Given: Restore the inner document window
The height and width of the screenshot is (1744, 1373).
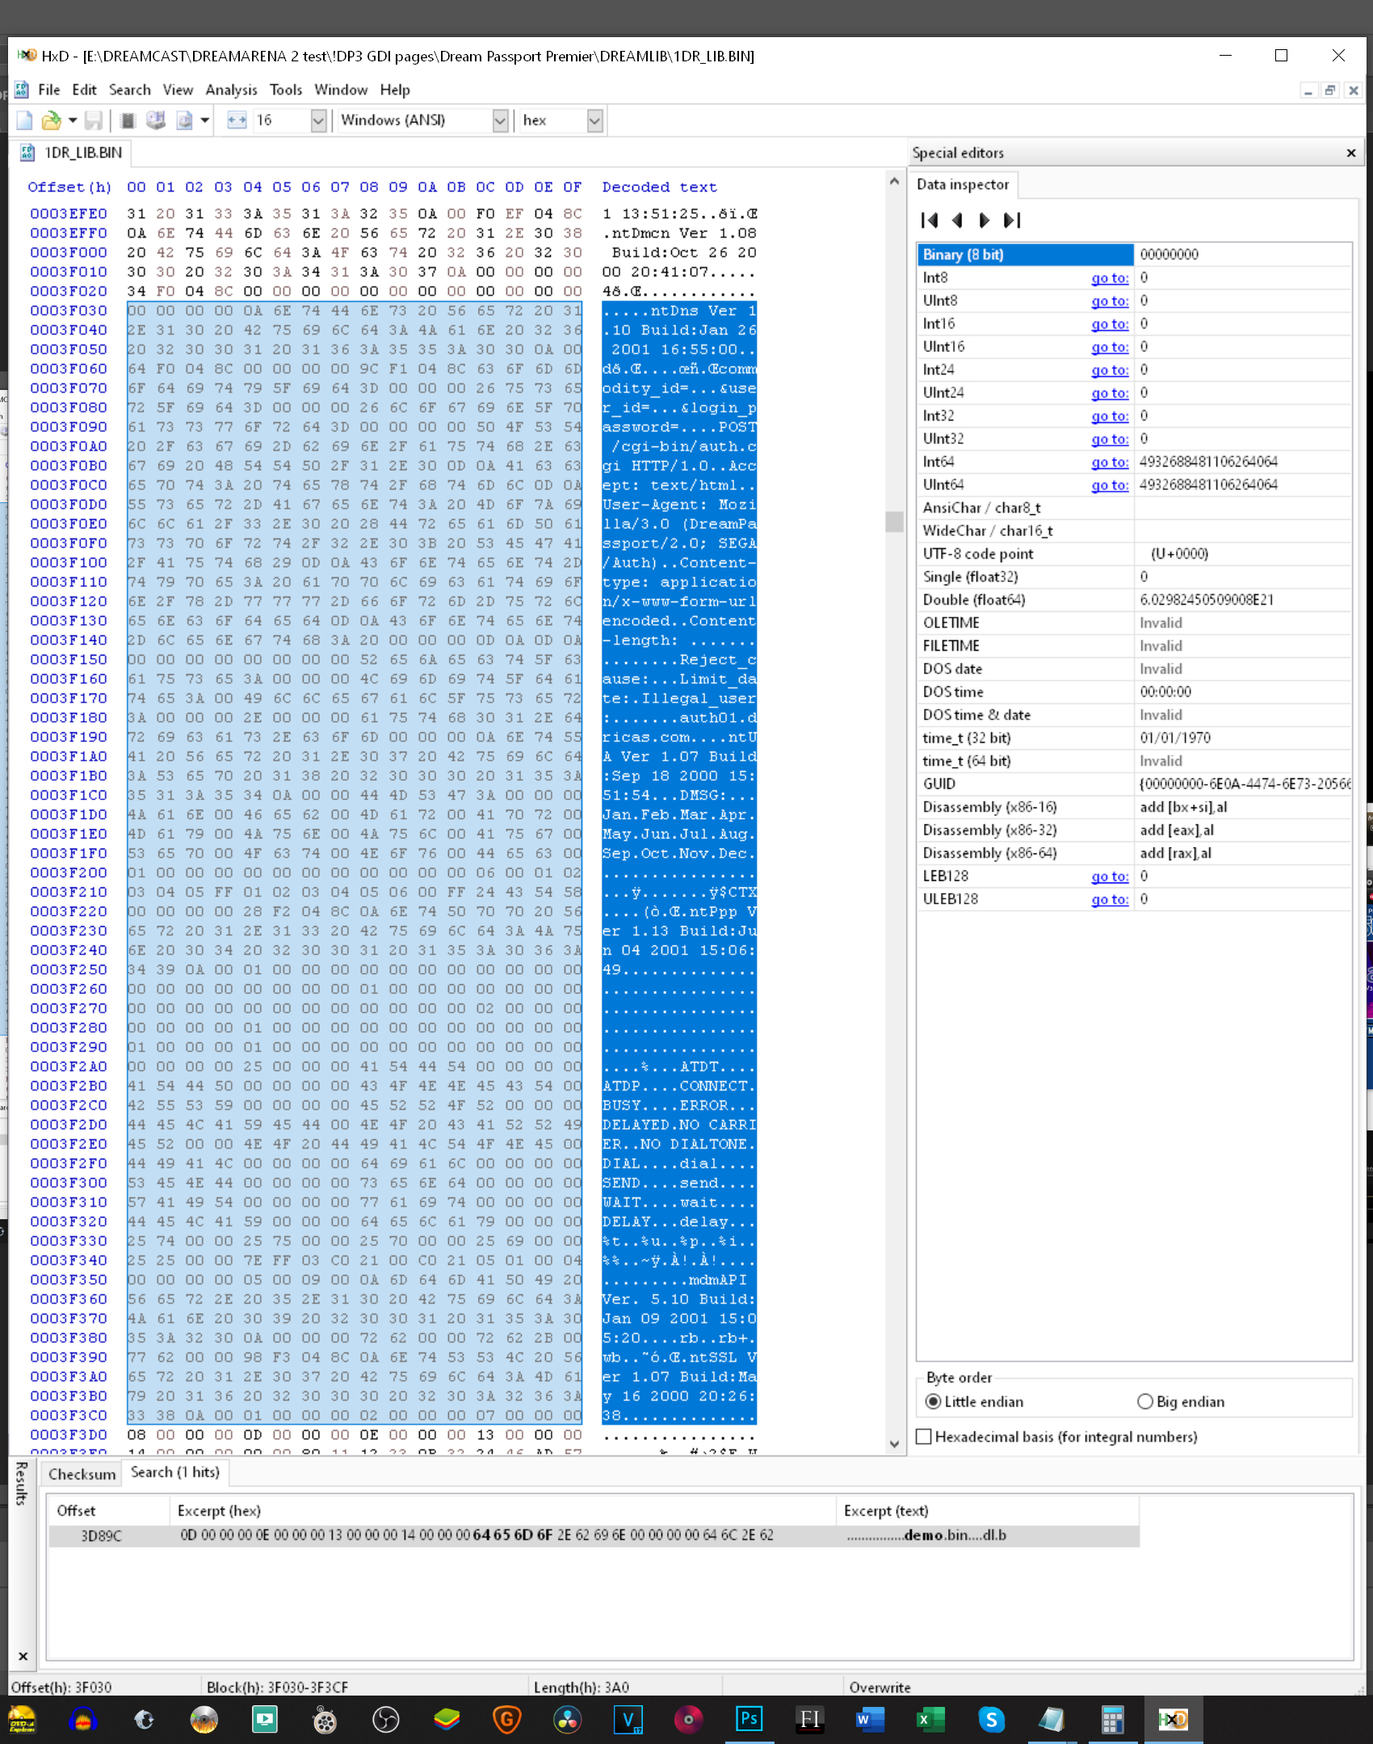Looking at the screenshot, I should [x=1330, y=90].
